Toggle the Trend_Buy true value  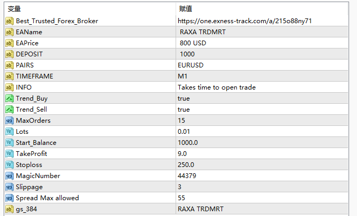(x=184, y=99)
